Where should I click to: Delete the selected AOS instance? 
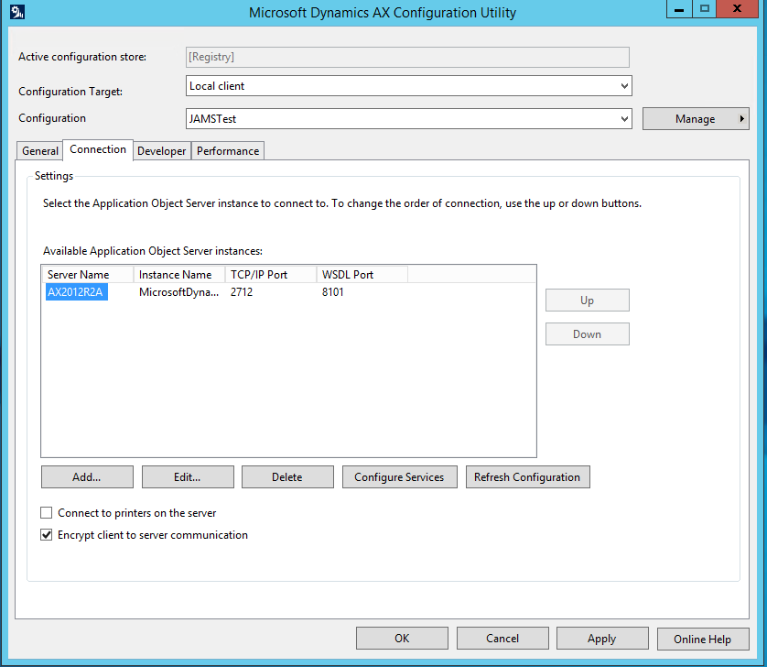pos(287,476)
